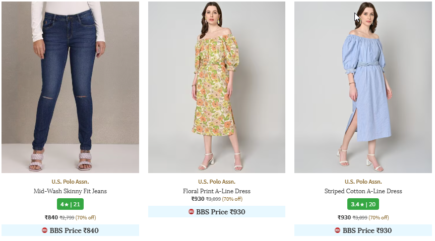Click the U.S. Polo Assn. brand above the striped dress
This screenshot has width=435, height=241.
pyautogui.click(x=363, y=182)
